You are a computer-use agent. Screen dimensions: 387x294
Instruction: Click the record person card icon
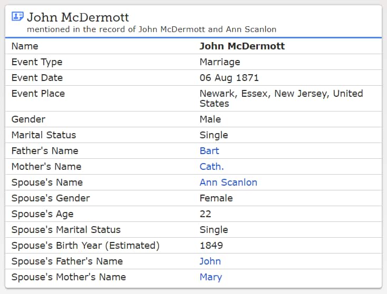[17, 16]
